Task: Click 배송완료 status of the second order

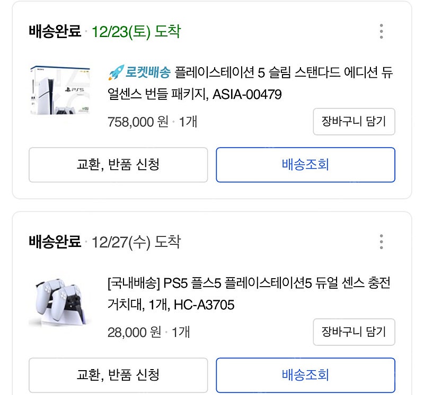Action: [55, 242]
